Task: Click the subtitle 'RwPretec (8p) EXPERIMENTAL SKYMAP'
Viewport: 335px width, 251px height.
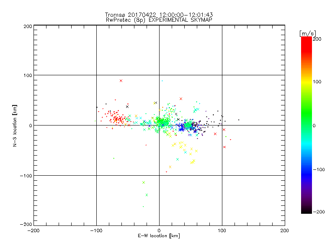Action: tap(159, 20)
